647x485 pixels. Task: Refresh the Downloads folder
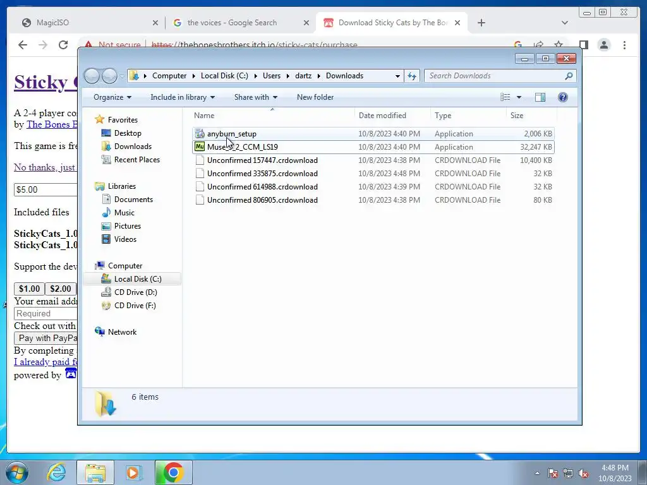click(x=412, y=76)
